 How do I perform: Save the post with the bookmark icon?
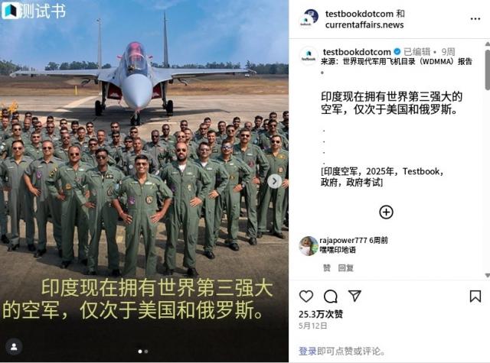click(475, 297)
